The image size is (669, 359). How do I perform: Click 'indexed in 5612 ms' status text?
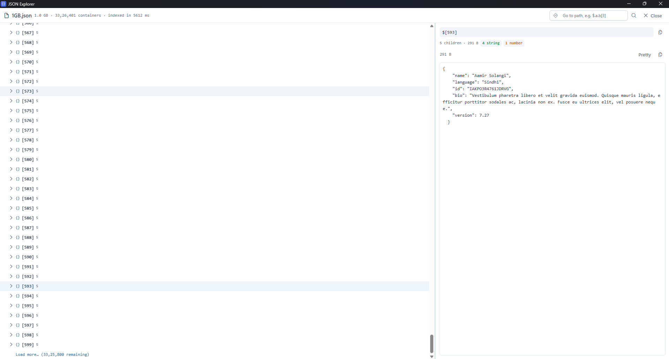(128, 16)
